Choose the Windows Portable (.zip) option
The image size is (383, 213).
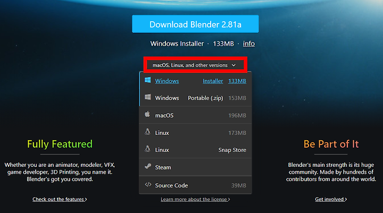(x=195, y=98)
